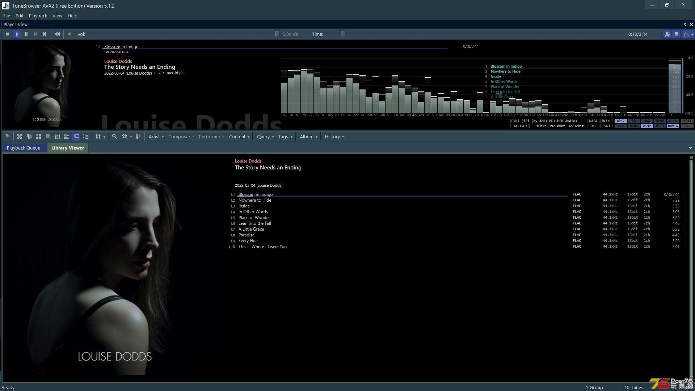Open the Help menu

coord(72,16)
